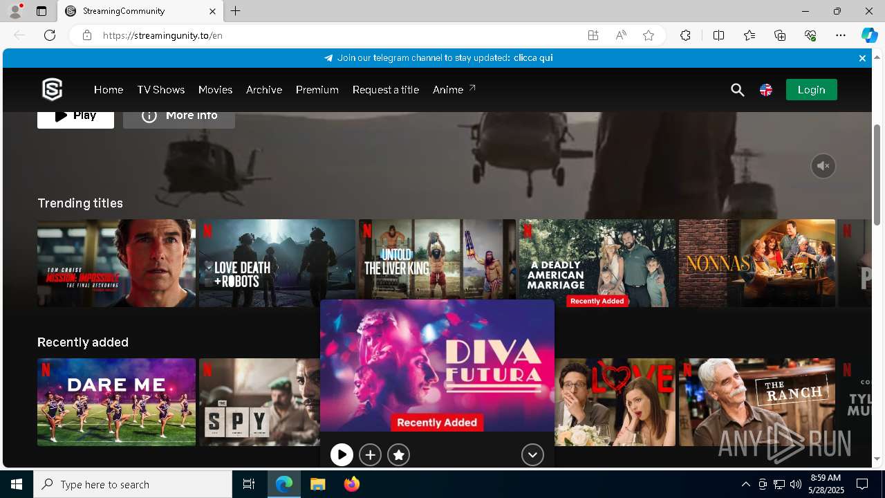Screen dimensions: 885x498
Task: Unmute the trailer with the speaker icon
Action: pyautogui.click(x=823, y=166)
